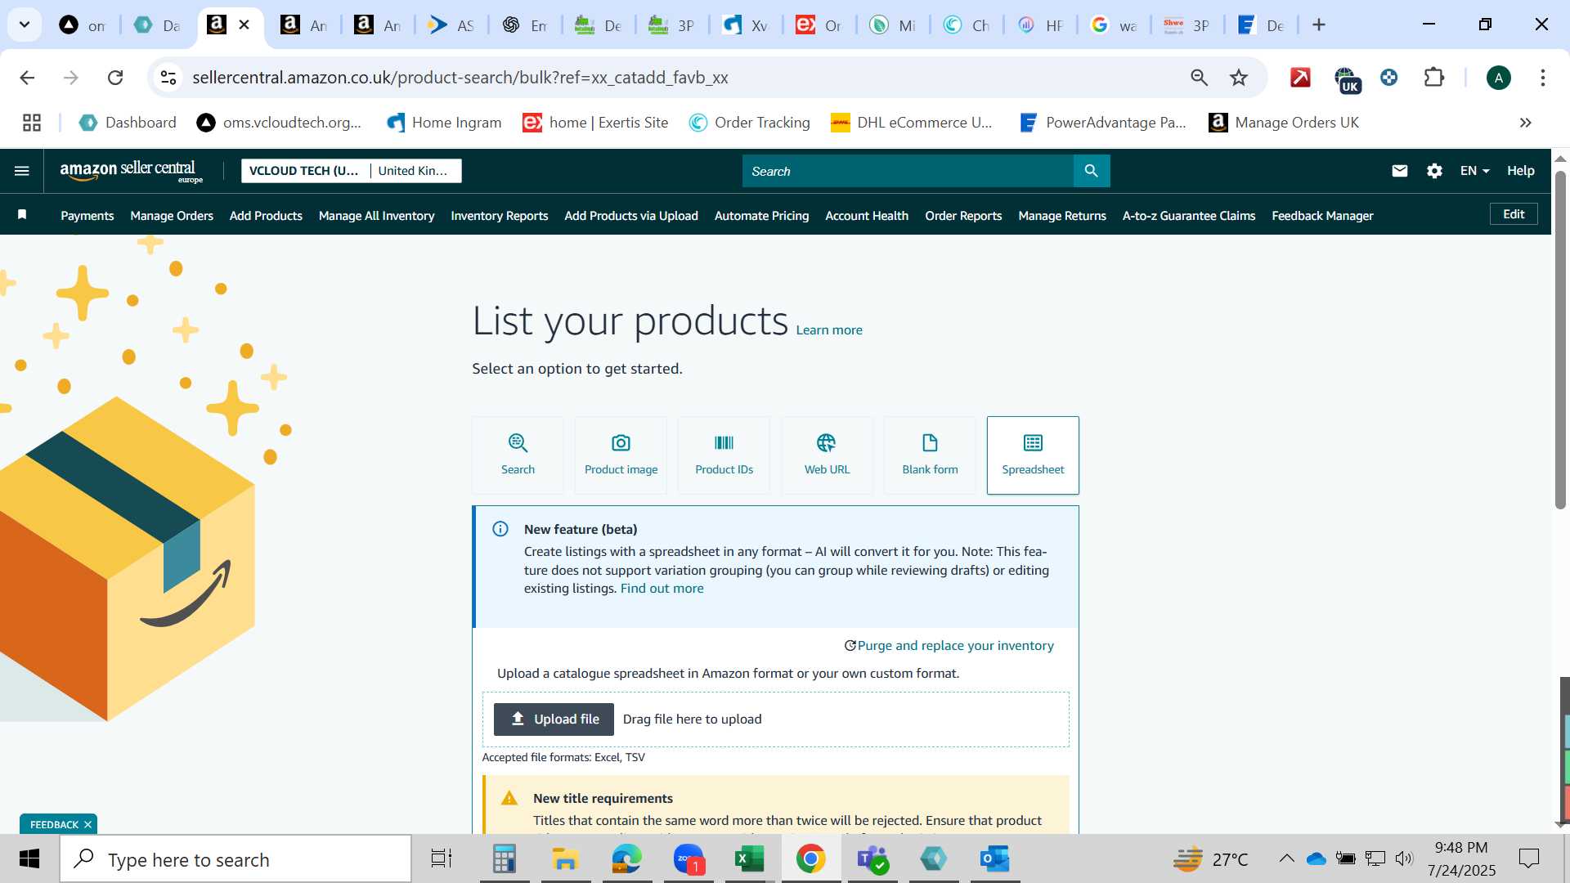Click the Edit button in nav bar
The width and height of the screenshot is (1570, 883).
1514,214
